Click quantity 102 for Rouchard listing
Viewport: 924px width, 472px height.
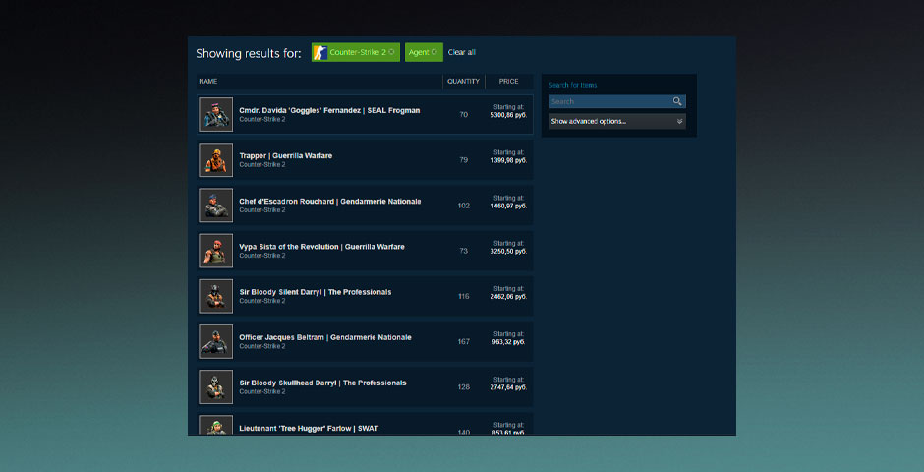463,206
